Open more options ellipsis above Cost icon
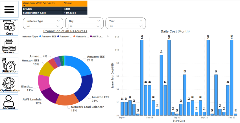 pos(16,20)
